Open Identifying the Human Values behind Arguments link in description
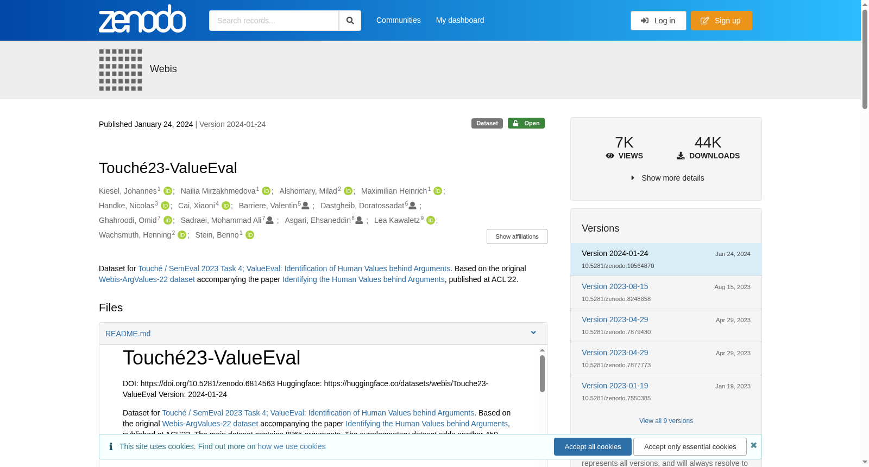 [x=363, y=279]
